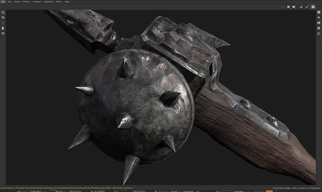Open the JavaScript menu

tap(48, 2)
